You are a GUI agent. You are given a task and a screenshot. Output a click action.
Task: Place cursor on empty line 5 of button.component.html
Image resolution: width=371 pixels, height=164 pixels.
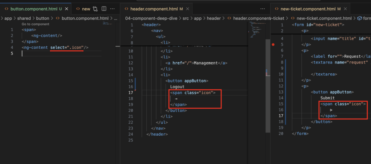pos(54,53)
